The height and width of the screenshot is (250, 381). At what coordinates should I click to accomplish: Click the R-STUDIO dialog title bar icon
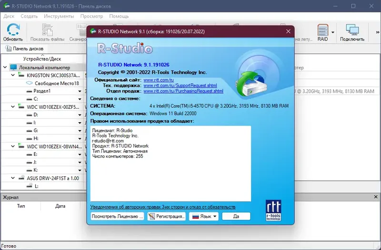click(x=93, y=31)
